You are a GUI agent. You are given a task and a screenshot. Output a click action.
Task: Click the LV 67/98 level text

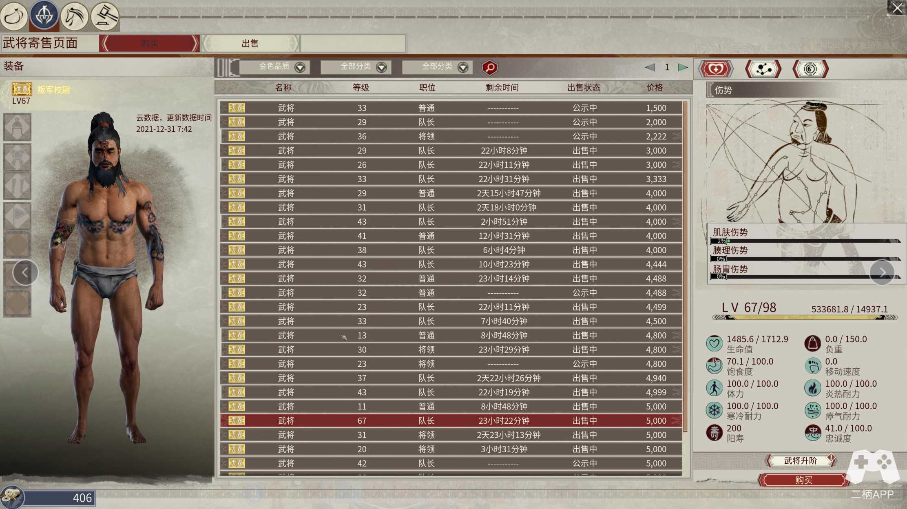(749, 307)
